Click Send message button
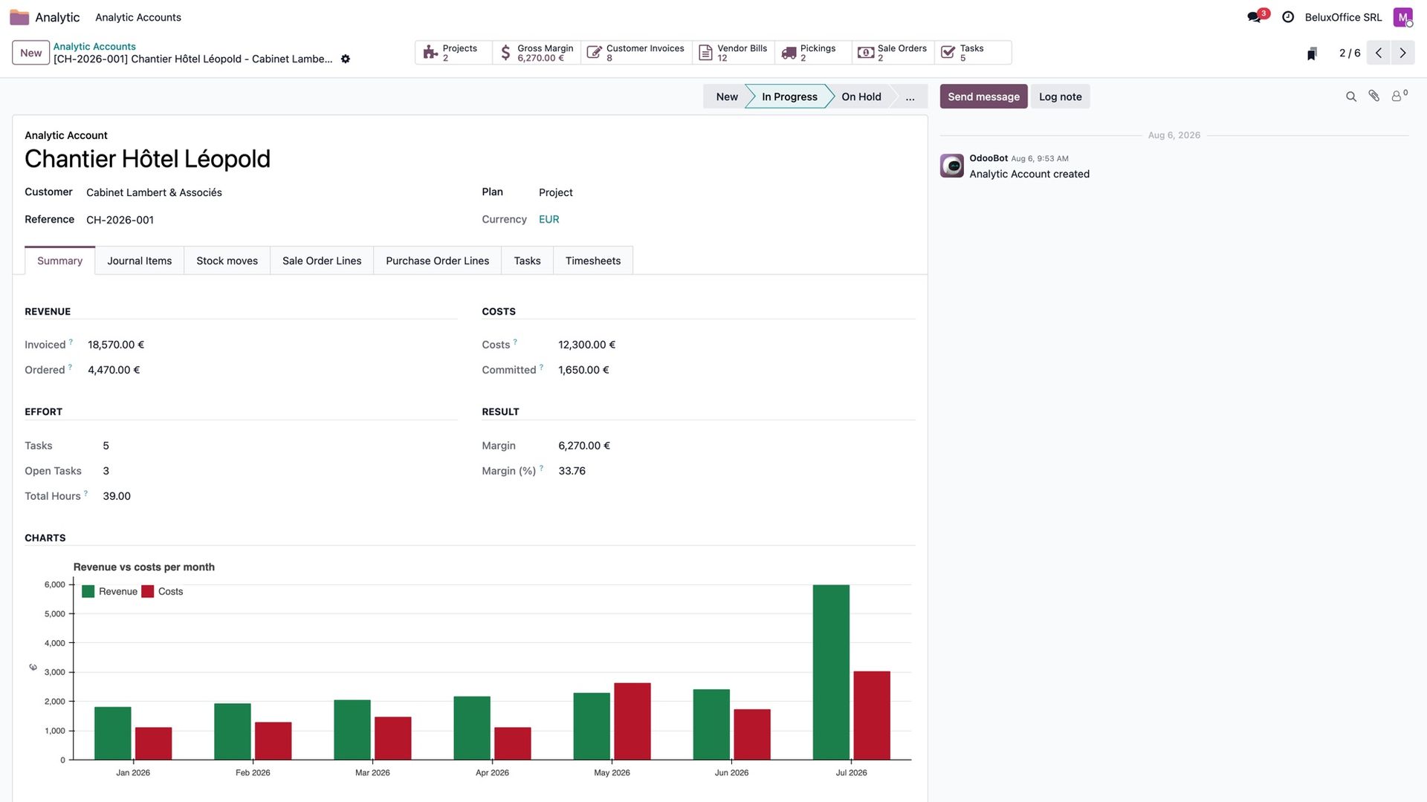Screen dimensions: 1427x802 983,97
